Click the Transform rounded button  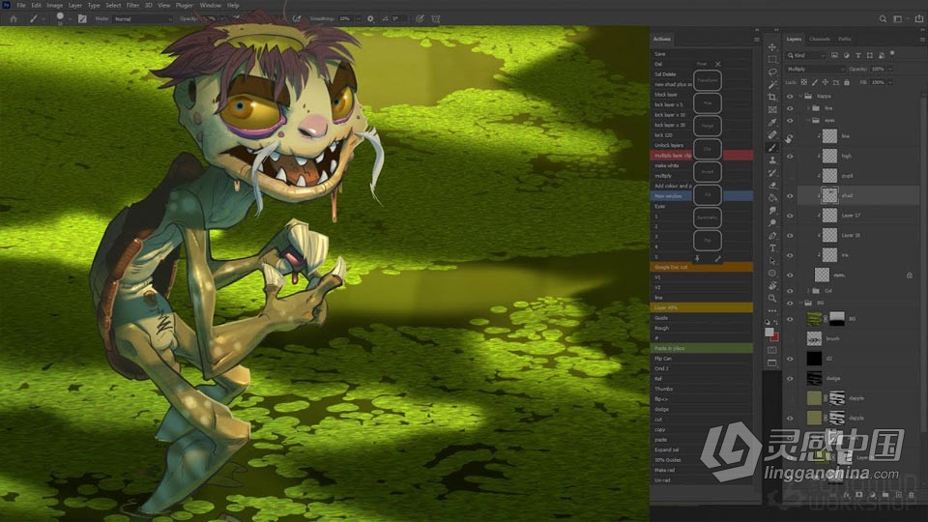point(708,80)
